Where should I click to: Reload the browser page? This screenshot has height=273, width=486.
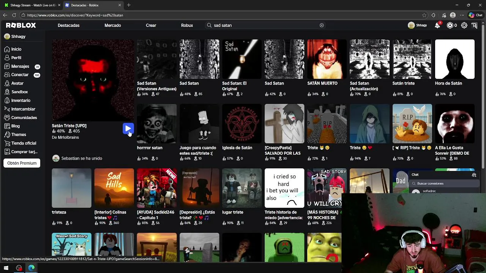coord(14,15)
